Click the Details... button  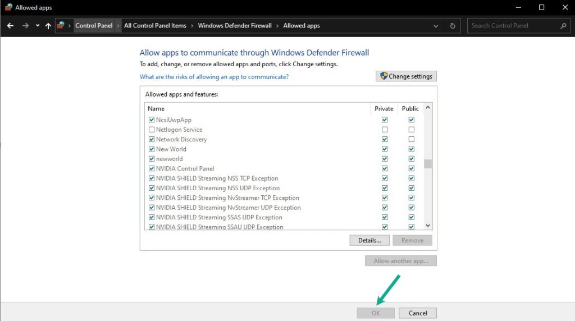point(369,240)
